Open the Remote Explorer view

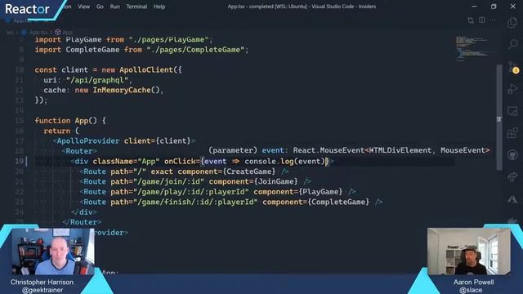click(512, 111)
